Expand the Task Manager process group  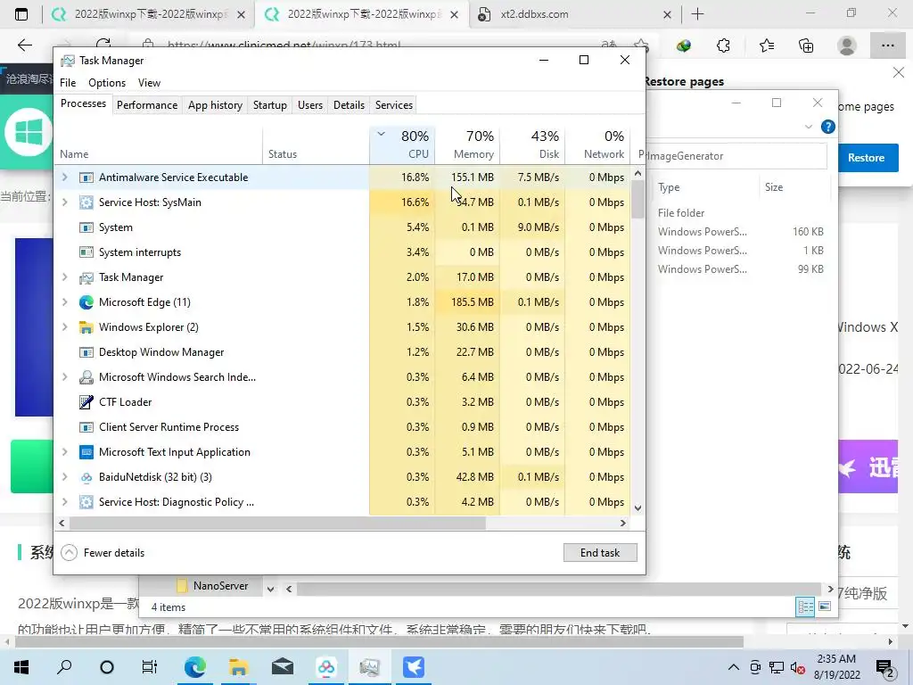pyautogui.click(x=64, y=277)
